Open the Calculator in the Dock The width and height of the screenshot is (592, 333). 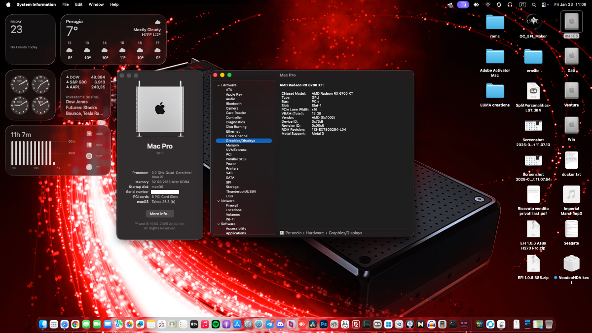click(442, 325)
